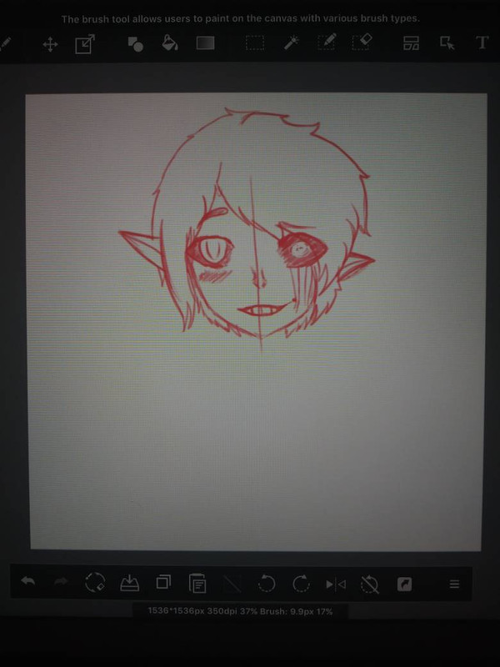Save the canvas with tray icon
Image resolution: width=500 pixels, height=667 pixels.
point(130,583)
